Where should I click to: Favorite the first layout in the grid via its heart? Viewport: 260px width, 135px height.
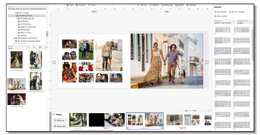coord(215,34)
